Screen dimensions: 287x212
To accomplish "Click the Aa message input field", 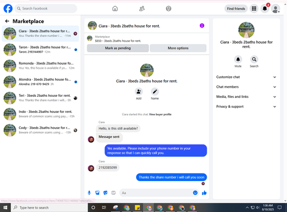I will tap(159, 193).
